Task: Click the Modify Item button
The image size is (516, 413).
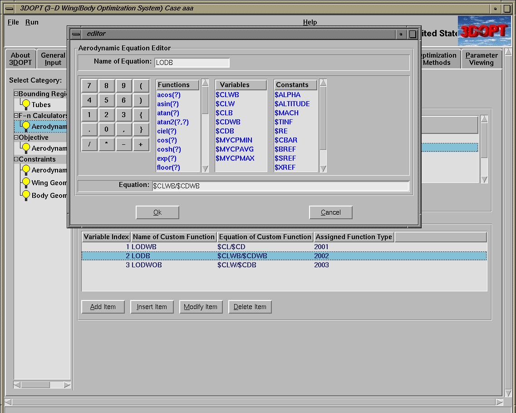Action: (201, 307)
